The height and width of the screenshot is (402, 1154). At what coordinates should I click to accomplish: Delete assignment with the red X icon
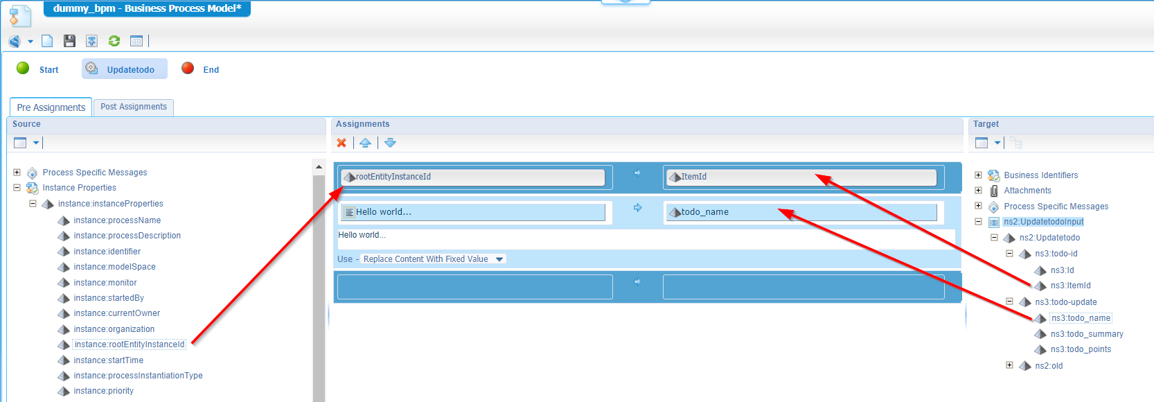coord(341,143)
